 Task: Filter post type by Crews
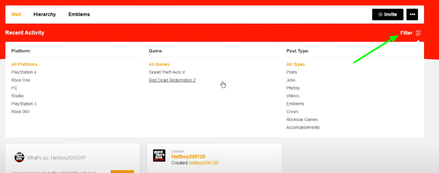pyautogui.click(x=292, y=111)
